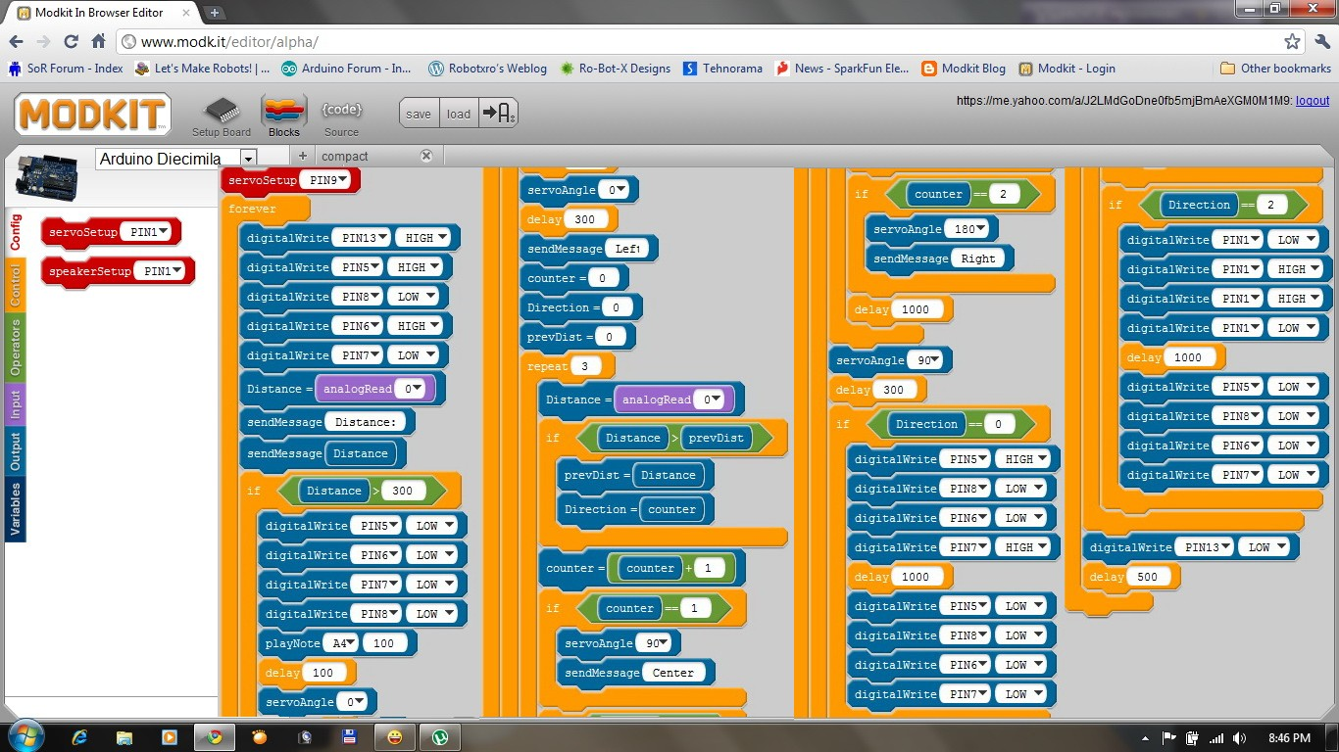
Task: Click the logout link
Action: [1314, 100]
